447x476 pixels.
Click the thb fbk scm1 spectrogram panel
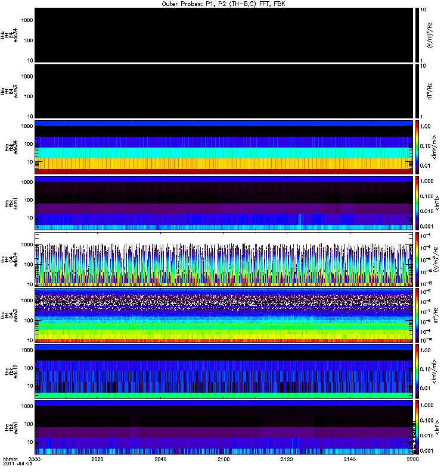223,203
